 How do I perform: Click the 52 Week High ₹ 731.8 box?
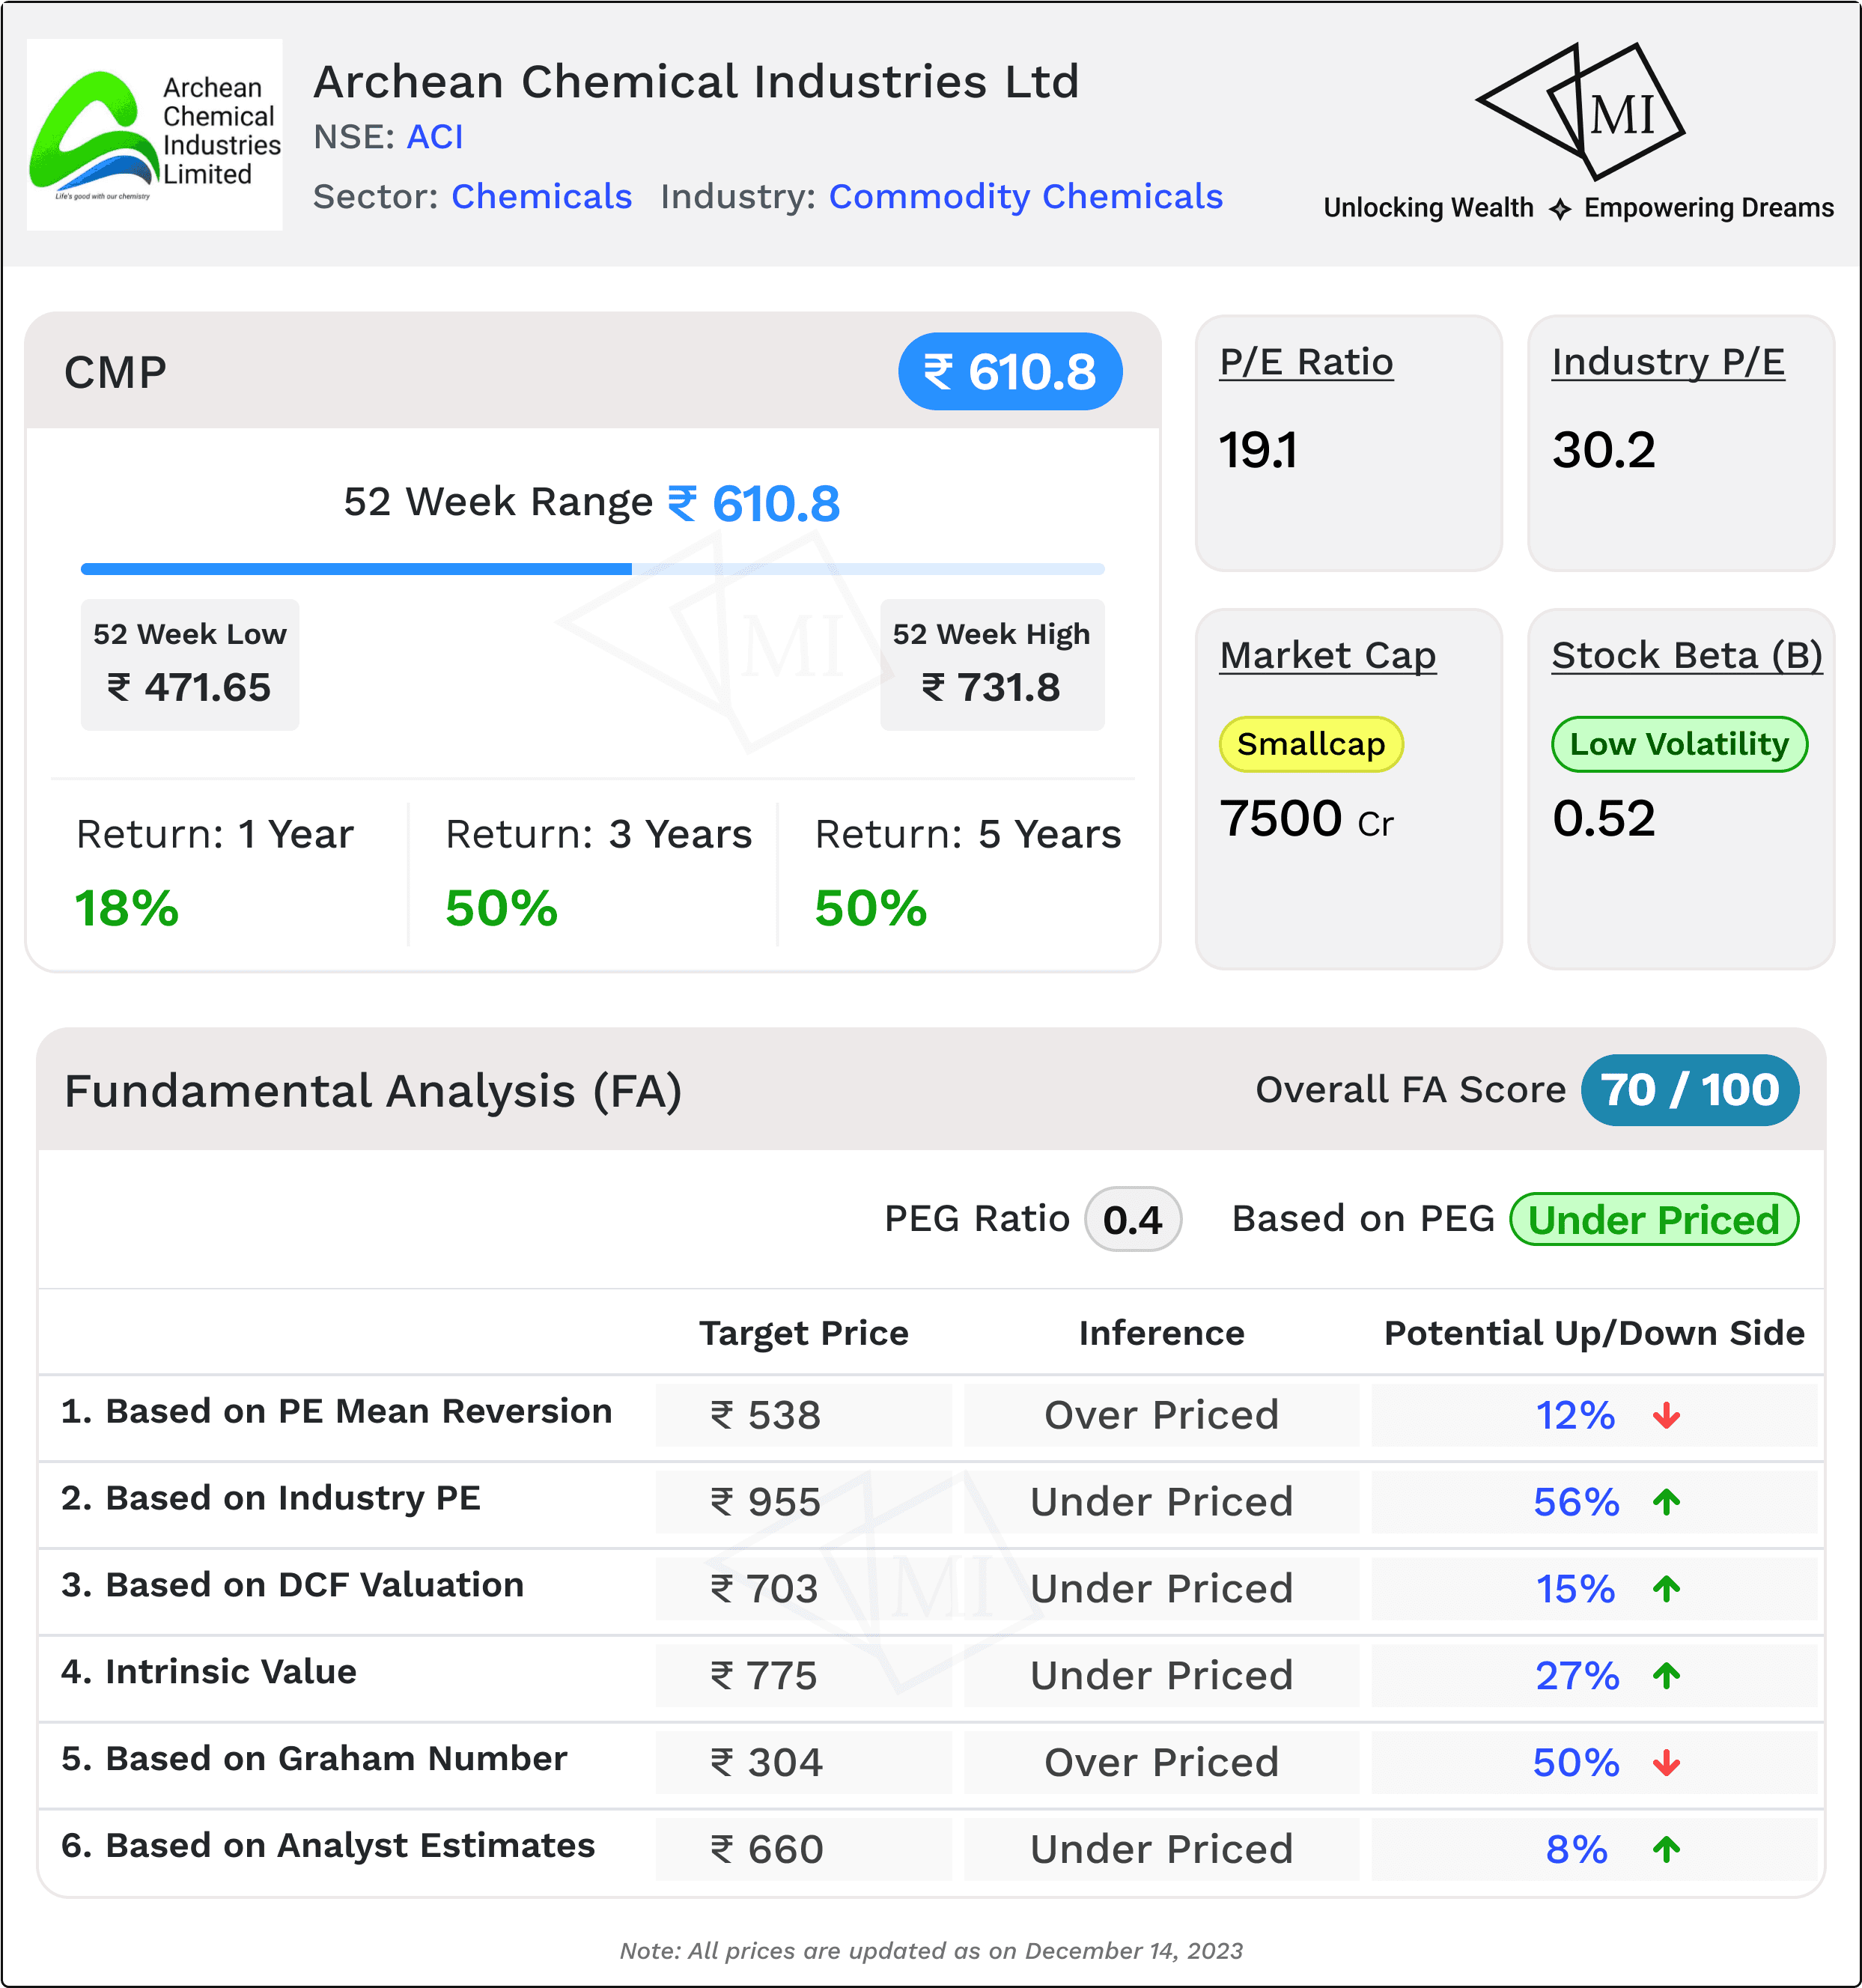[x=992, y=665]
